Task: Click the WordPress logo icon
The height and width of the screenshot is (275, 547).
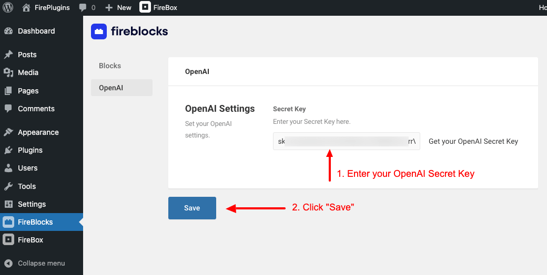Action: tap(8, 7)
